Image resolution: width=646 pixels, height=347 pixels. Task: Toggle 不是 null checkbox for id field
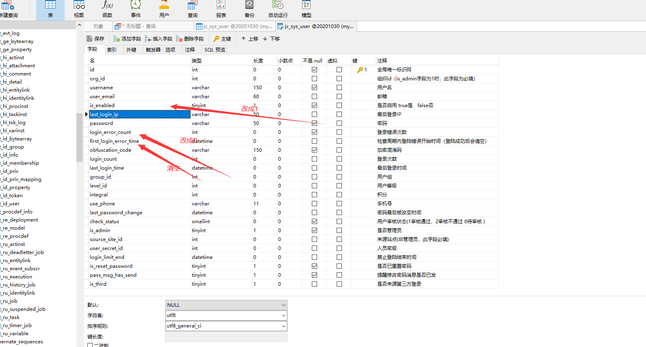314,70
